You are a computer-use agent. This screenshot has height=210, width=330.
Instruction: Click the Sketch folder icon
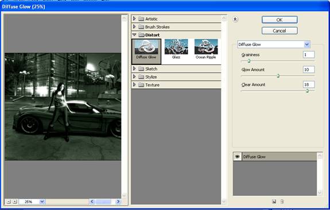tap(141, 69)
